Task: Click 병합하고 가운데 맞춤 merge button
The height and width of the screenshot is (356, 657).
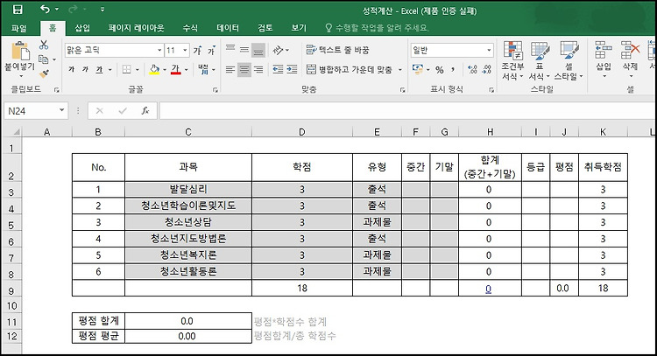Action: coord(350,69)
